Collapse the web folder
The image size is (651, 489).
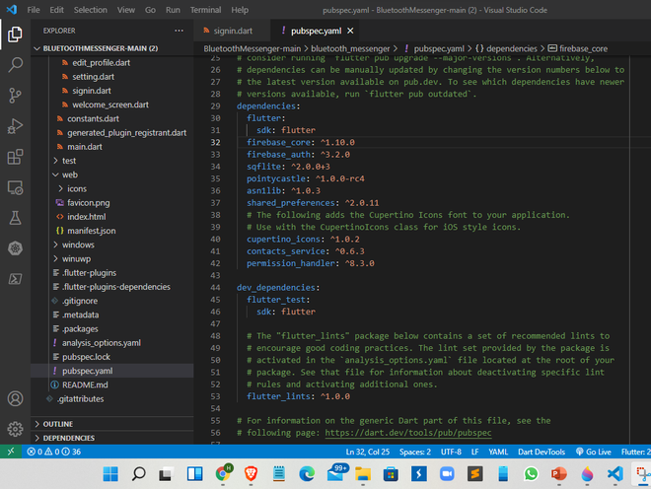[69, 175]
